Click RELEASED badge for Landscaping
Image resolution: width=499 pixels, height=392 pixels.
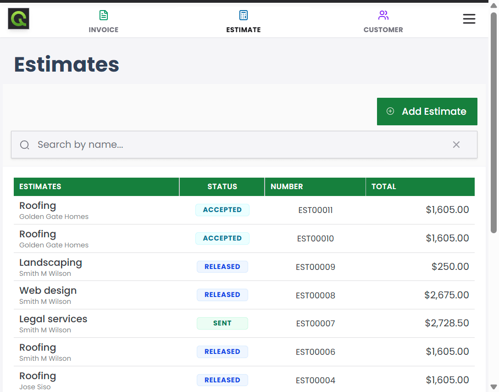point(222,267)
